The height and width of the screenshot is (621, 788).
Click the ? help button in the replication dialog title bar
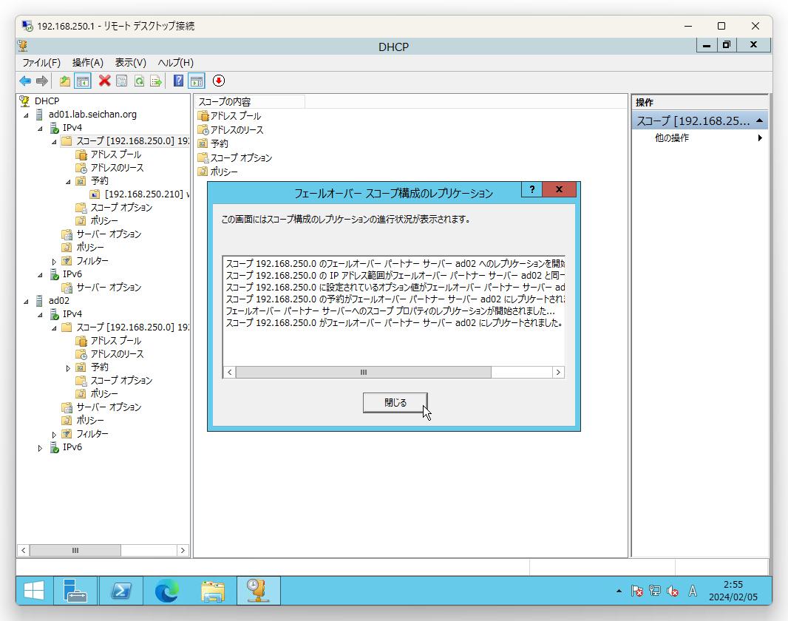tap(531, 189)
